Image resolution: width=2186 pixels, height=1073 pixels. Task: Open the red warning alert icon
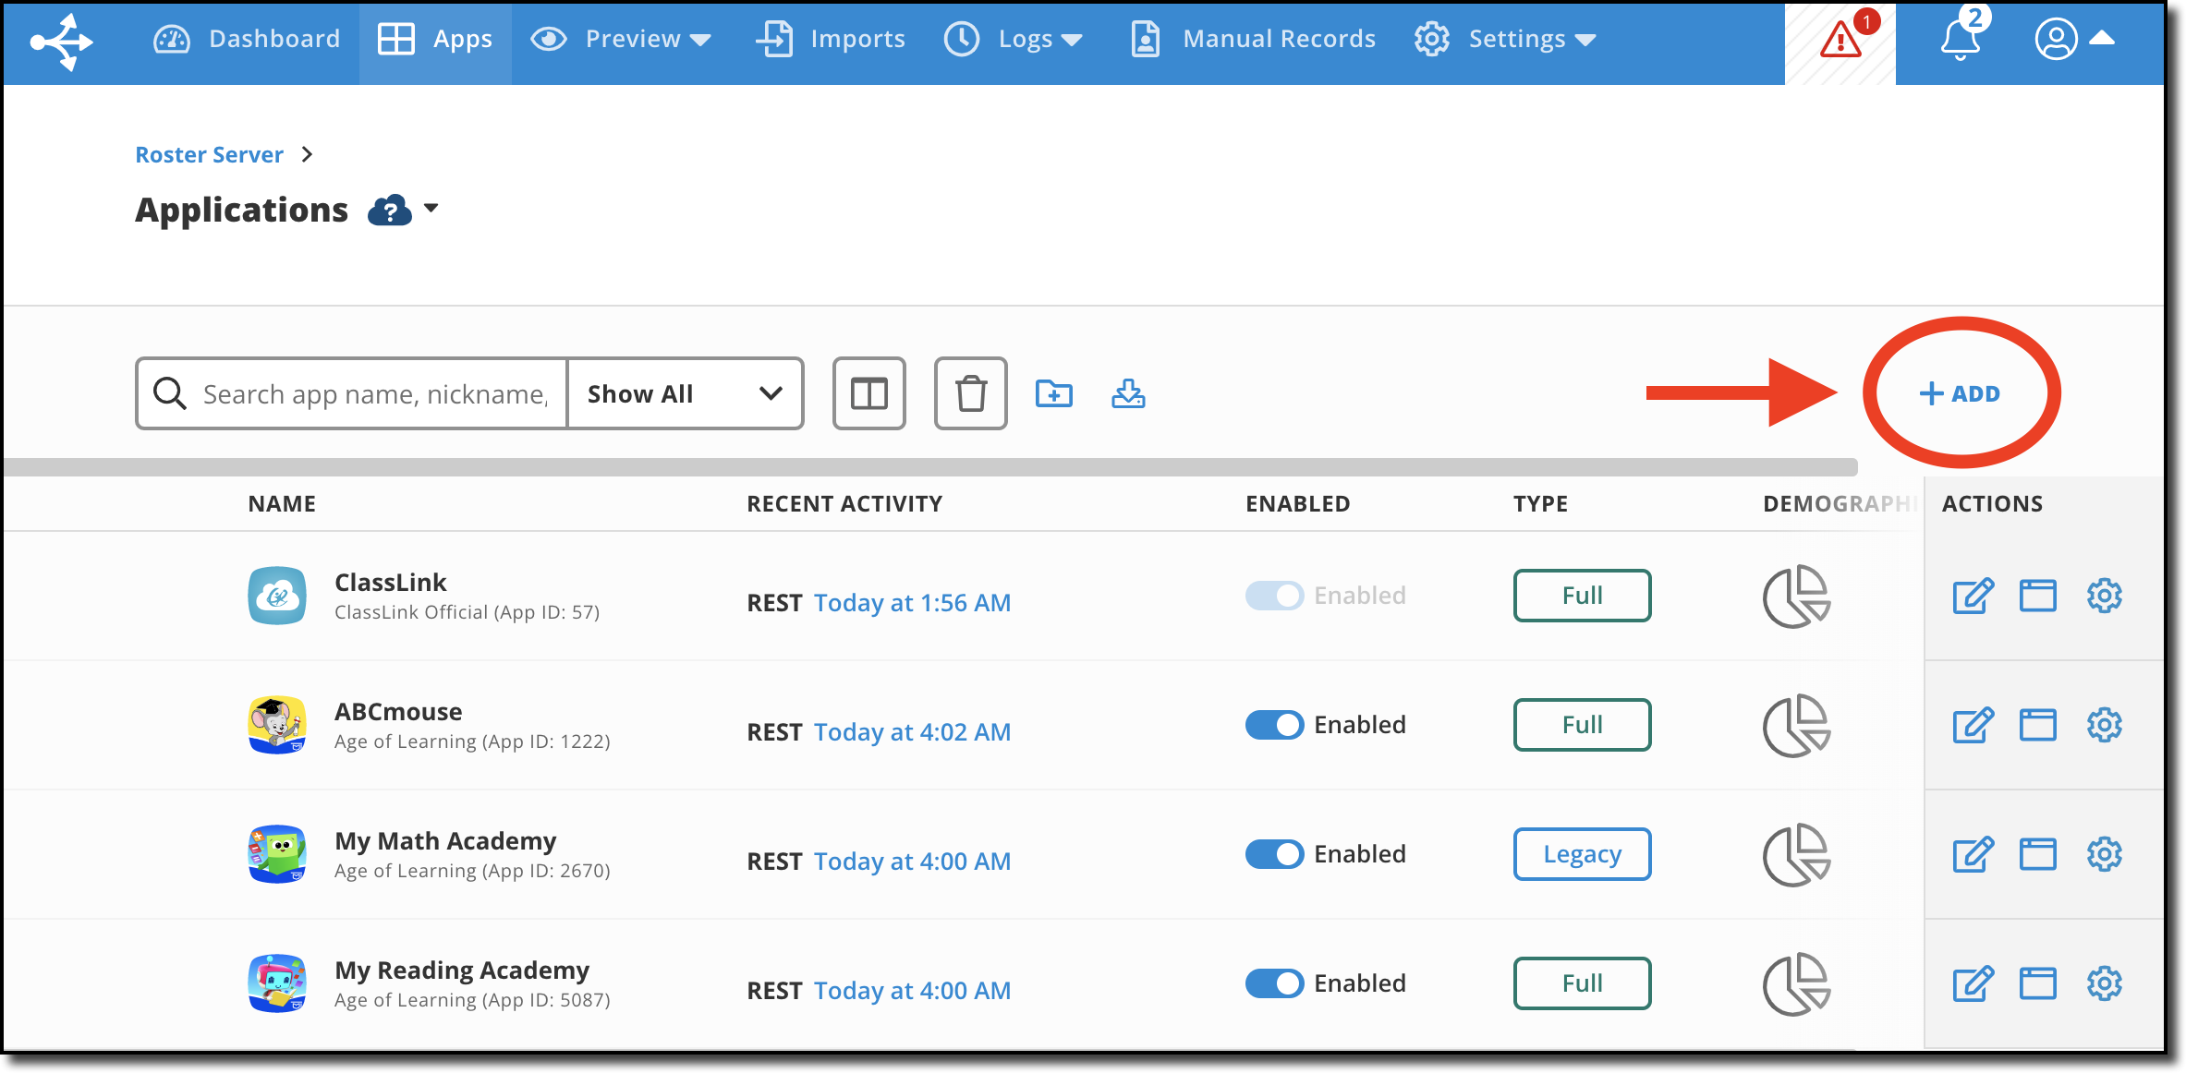tap(1840, 39)
